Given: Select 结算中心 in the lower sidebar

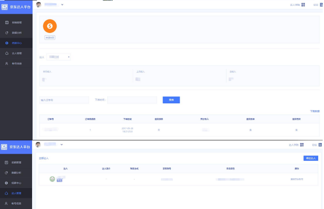Looking at the screenshot, I should pyautogui.click(x=16, y=183).
